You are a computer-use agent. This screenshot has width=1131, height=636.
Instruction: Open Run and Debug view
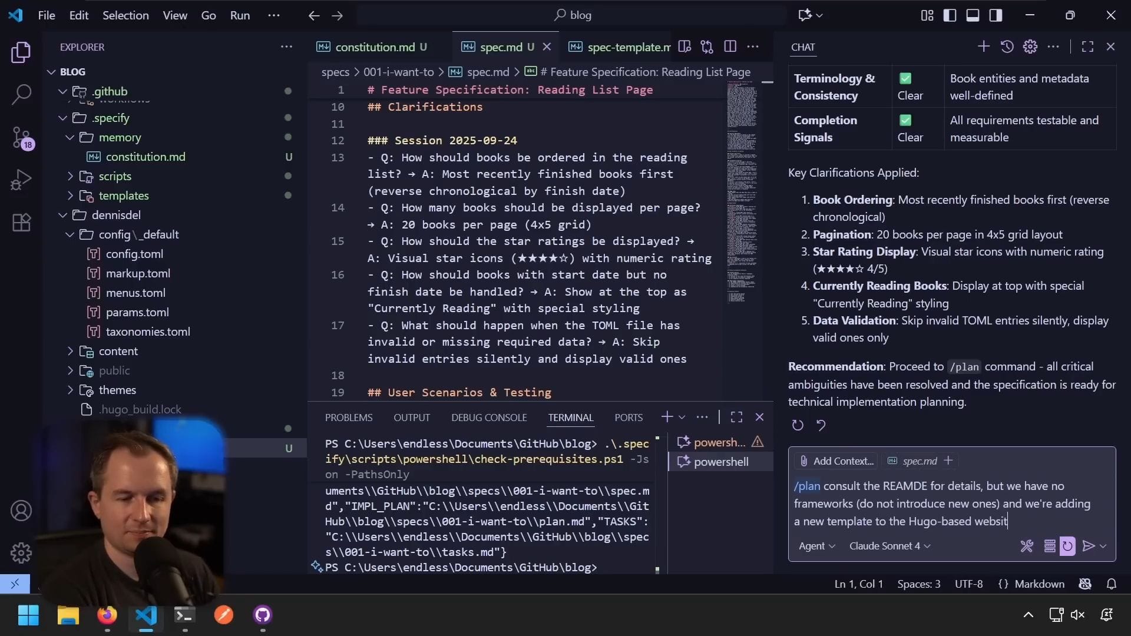21,180
